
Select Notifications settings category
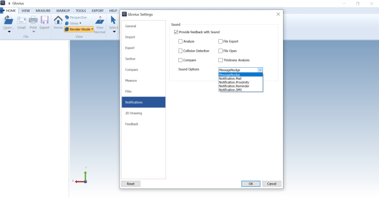144,102
